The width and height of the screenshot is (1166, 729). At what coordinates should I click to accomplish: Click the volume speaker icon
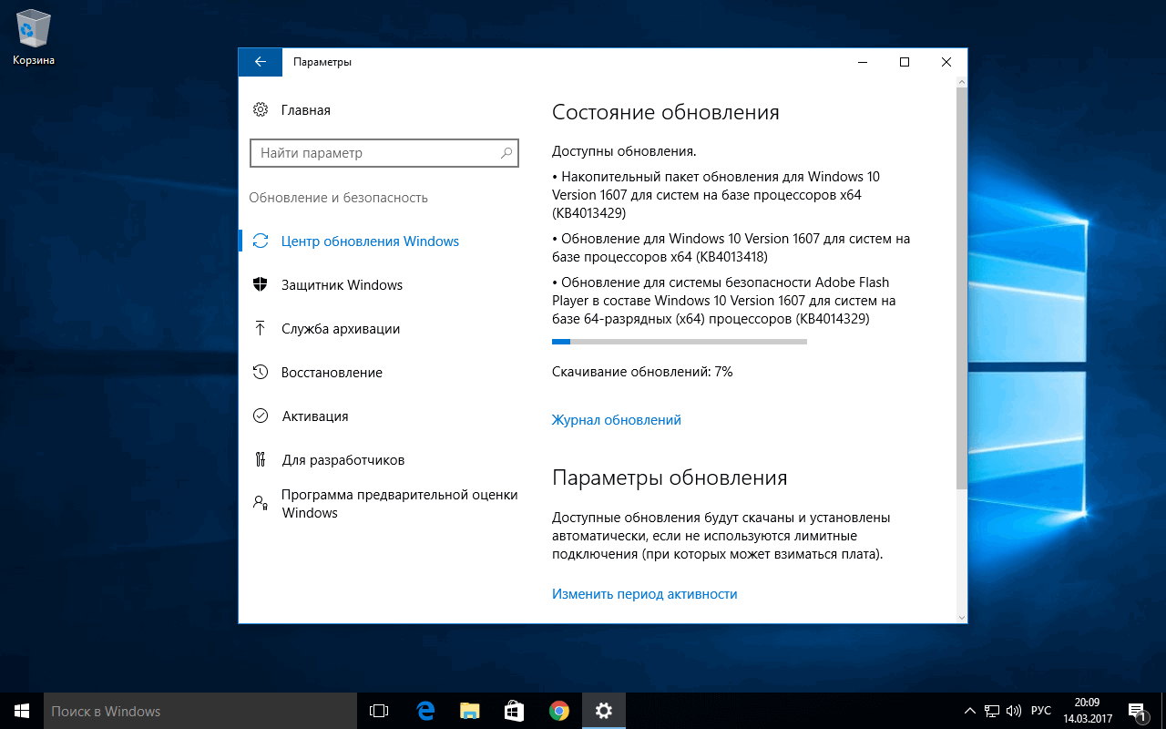(1014, 710)
